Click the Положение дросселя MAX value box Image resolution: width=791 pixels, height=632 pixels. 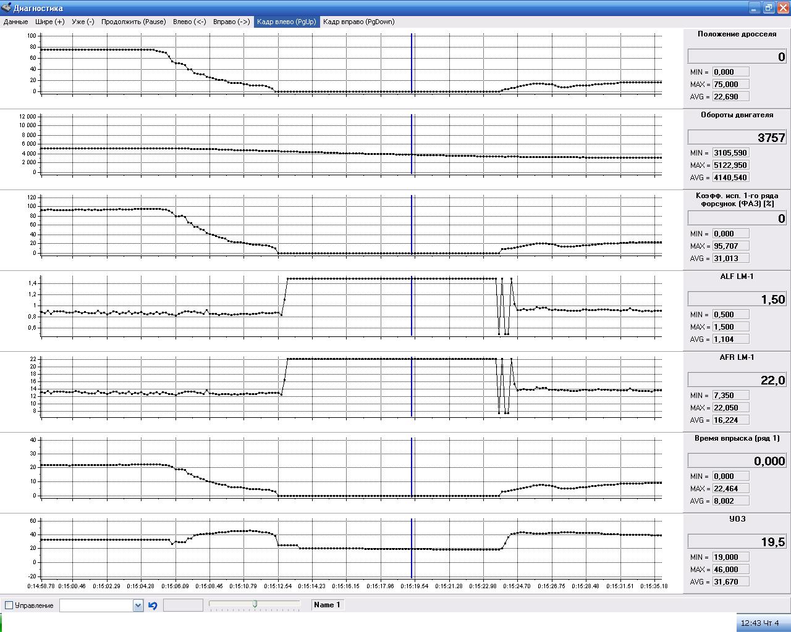coord(730,85)
